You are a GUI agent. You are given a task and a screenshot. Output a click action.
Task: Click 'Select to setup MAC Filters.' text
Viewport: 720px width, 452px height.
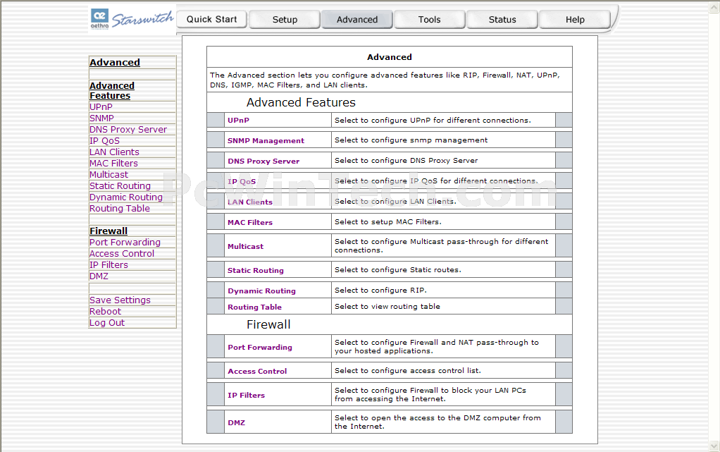click(x=388, y=221)
